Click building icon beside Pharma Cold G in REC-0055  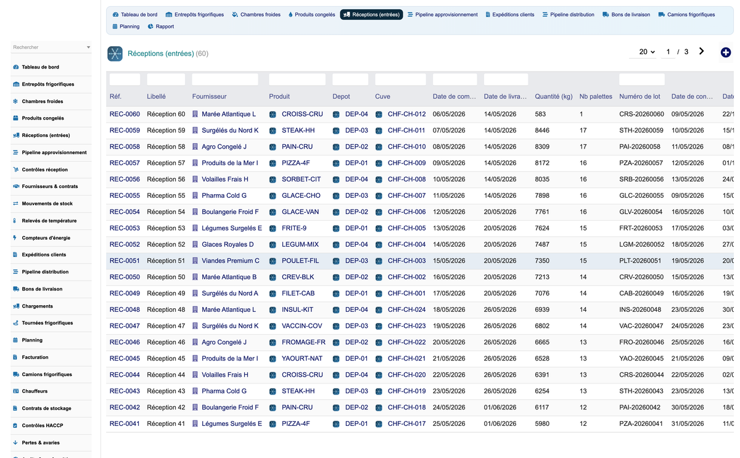195,195
